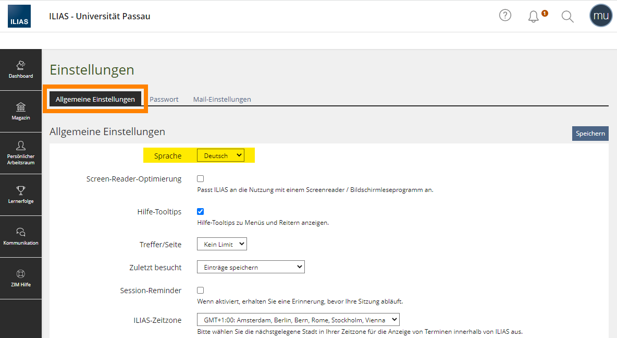617x338 pixels.
Task: Open the user avatar menu 'mu'
Action: pos(601,16)
